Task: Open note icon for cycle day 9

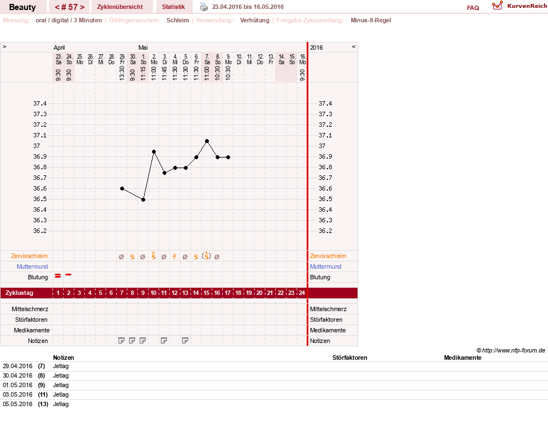Action: [x=142, y=340]
